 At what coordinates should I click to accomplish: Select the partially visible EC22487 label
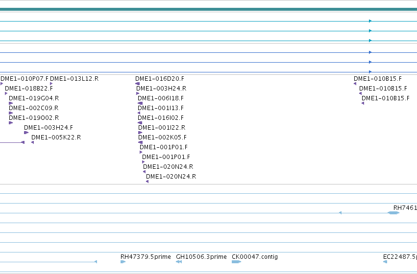(x=400, y=257)
